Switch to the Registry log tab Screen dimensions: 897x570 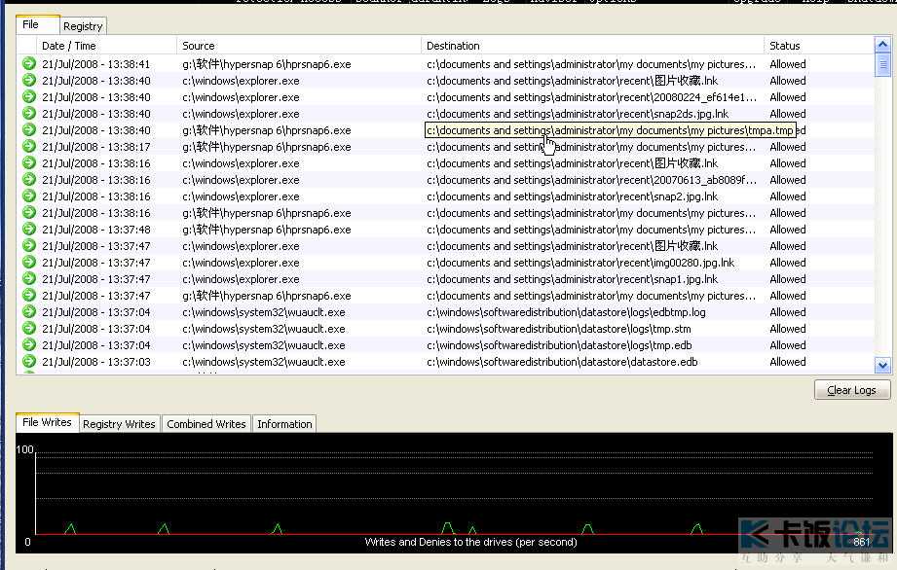(x=83, y=26)
